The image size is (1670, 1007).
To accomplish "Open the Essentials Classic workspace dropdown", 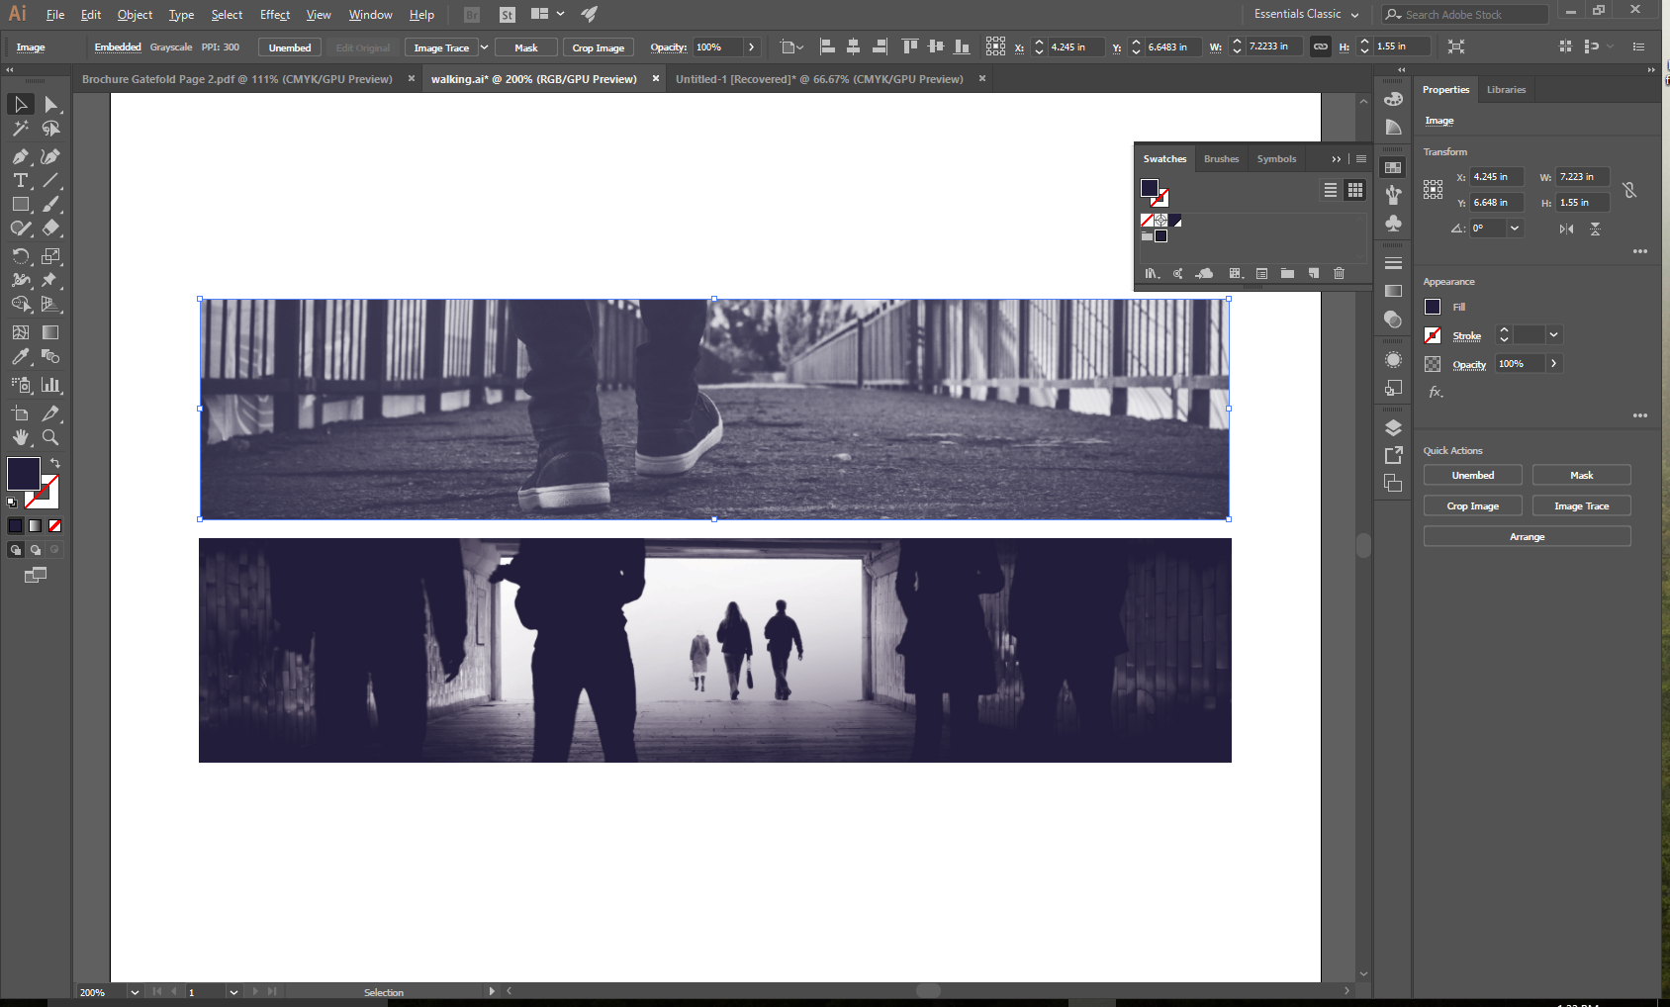I will (x=1306, y=14).
